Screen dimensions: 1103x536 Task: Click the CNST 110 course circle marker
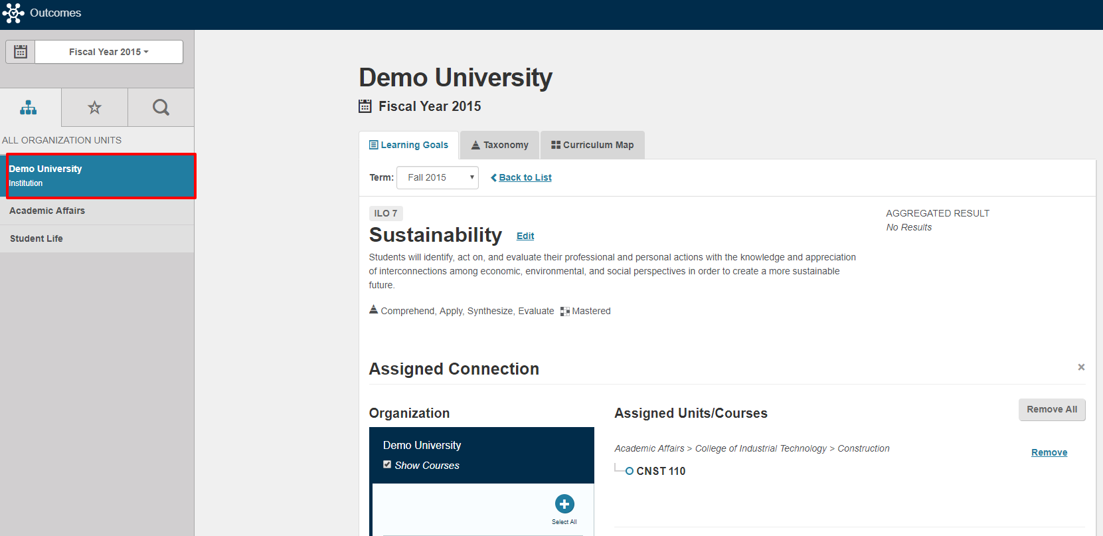pos(630,471)
